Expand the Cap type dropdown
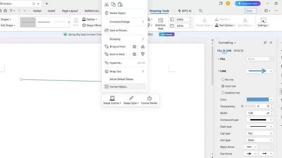The image size is (282, 158). coord(260,133)
